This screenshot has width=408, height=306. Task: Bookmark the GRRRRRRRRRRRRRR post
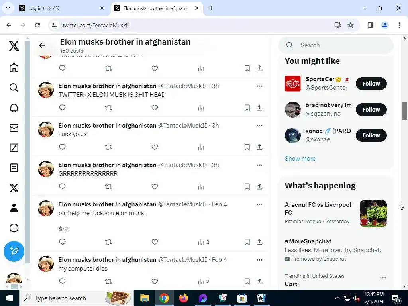[247, 186]
